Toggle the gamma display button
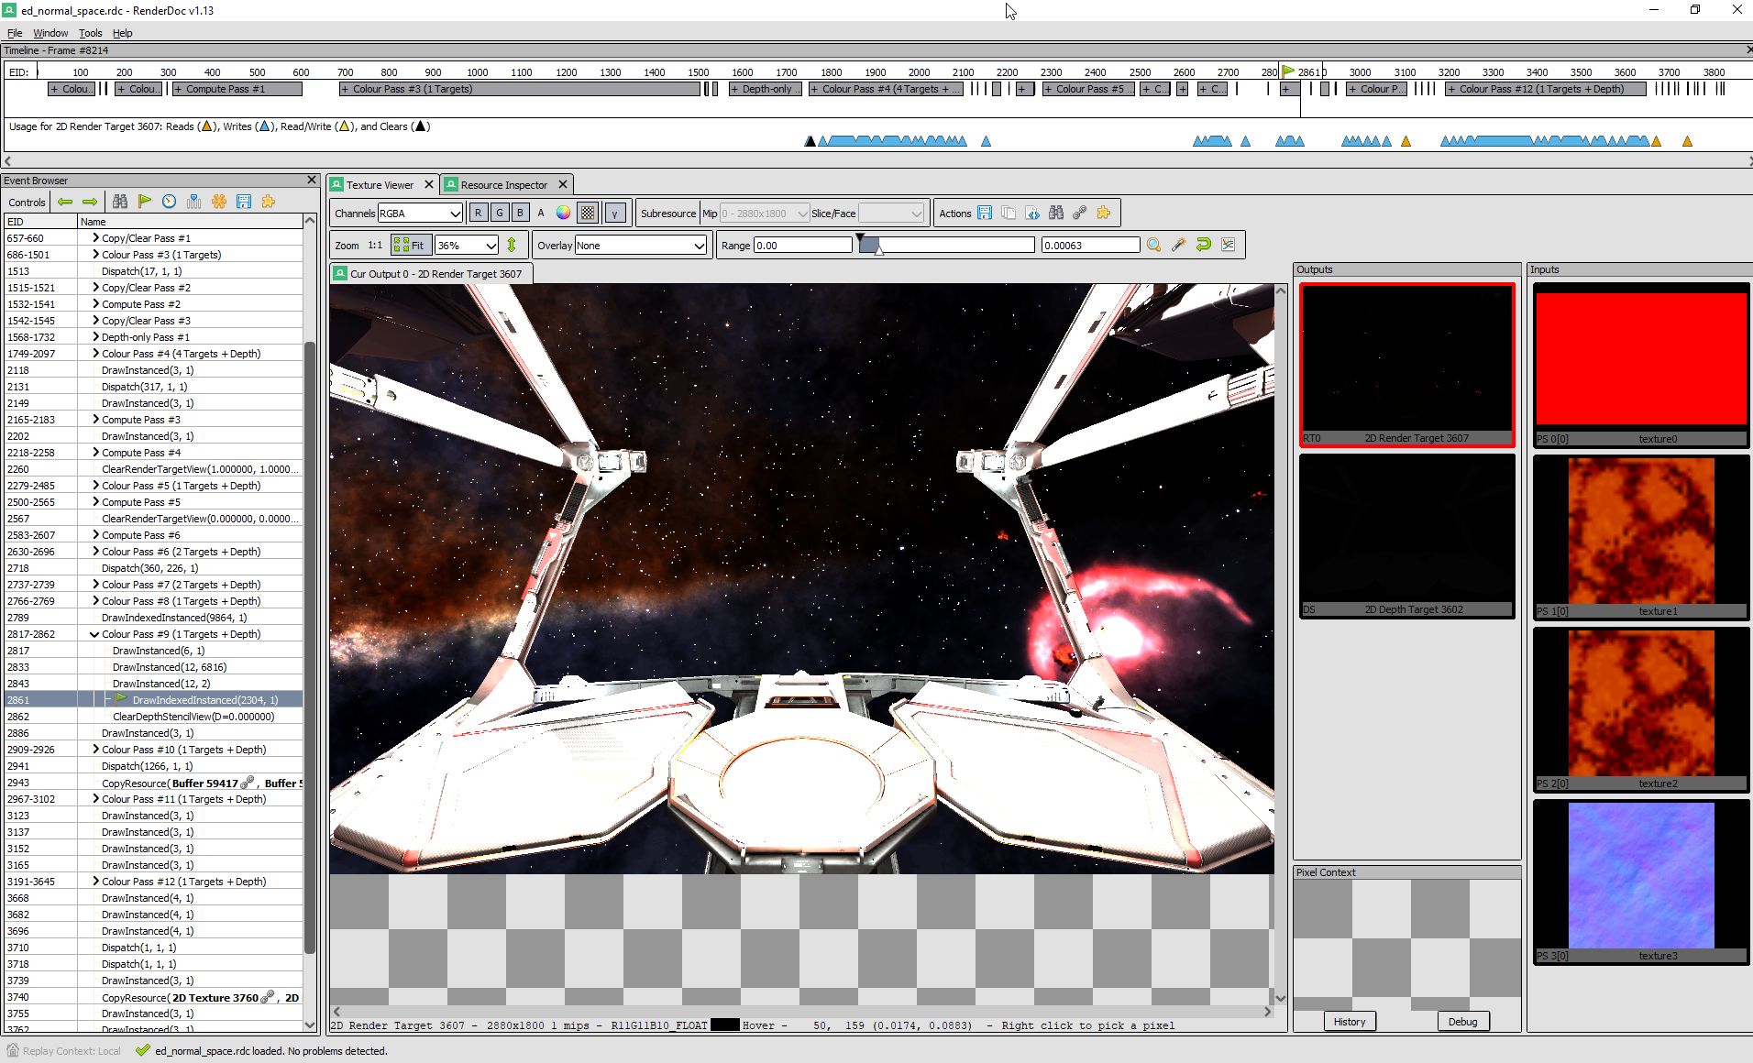Viewport: 1753px width, 1063px height. pos(615,213)
